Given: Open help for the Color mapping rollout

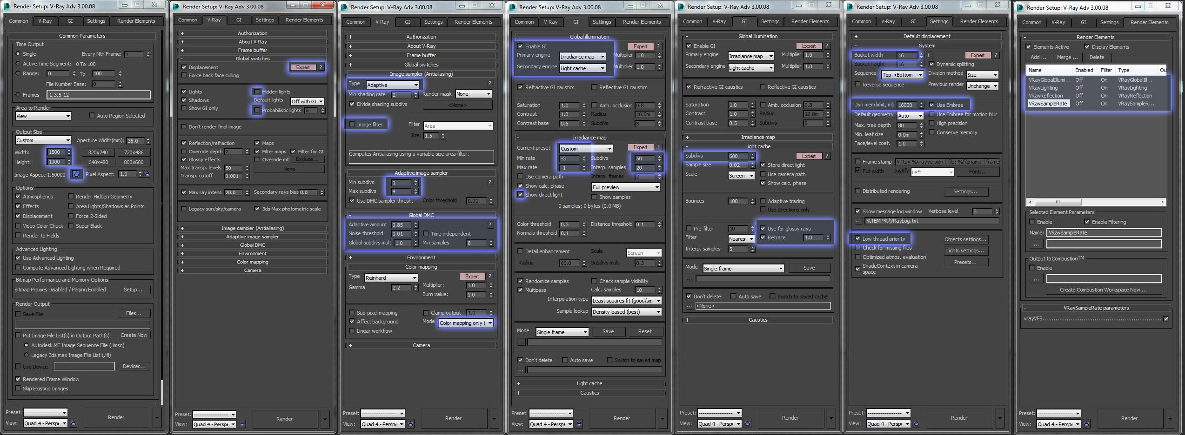Looking at the screenshot, I should coord(490,277).
